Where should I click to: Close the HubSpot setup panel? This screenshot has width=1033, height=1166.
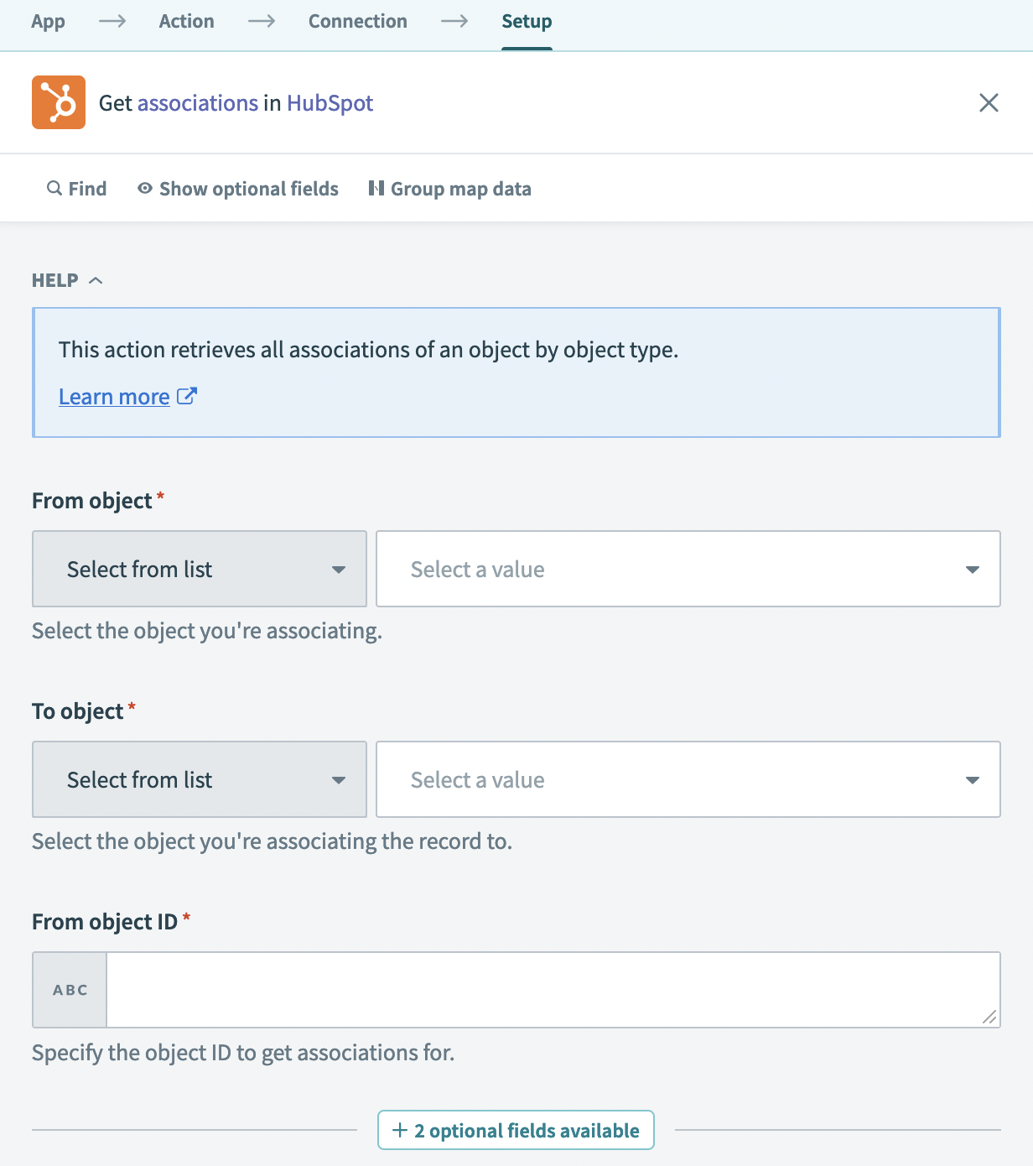tap(989, 102)
